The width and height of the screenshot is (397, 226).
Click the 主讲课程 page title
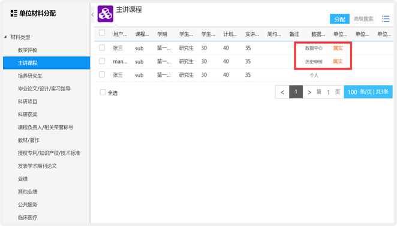129,10
